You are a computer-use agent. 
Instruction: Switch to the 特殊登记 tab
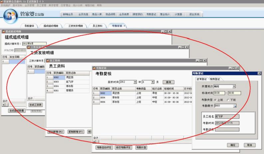click(x=216, y=79)
